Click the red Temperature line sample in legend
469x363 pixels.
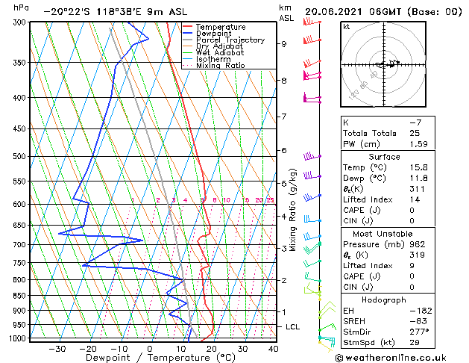(x=188, y=27)
